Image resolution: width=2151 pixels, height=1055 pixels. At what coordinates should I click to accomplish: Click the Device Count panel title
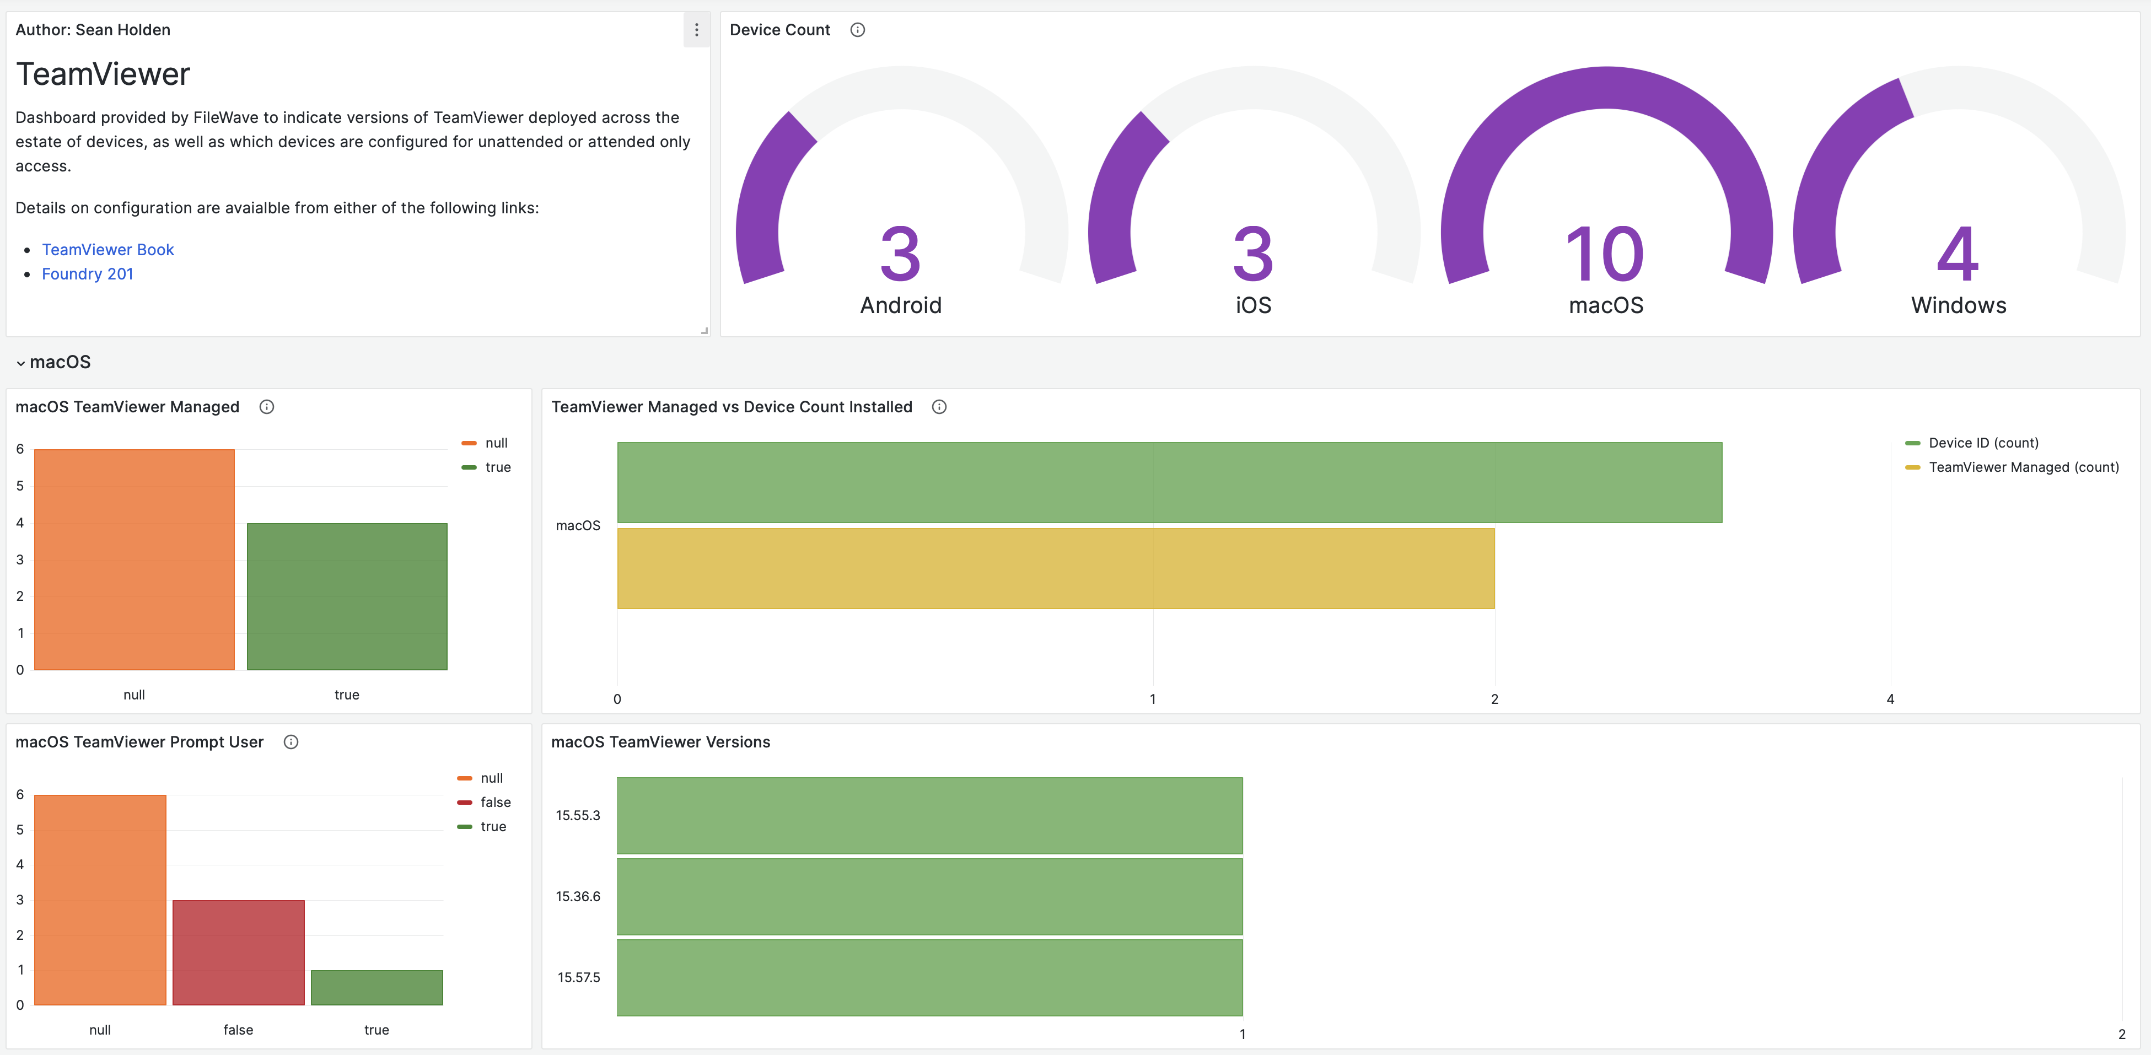780,30
